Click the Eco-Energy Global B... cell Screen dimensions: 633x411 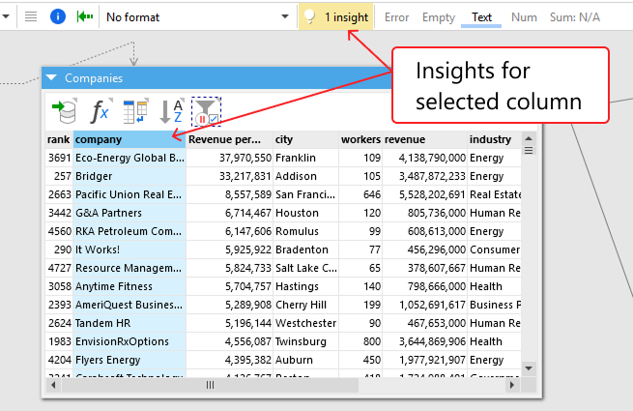point(129,158)
